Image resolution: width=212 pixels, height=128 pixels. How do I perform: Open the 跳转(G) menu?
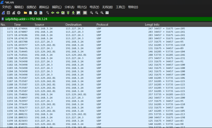[44, 7]
